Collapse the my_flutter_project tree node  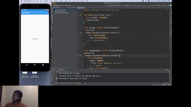(x=54, y=10)
